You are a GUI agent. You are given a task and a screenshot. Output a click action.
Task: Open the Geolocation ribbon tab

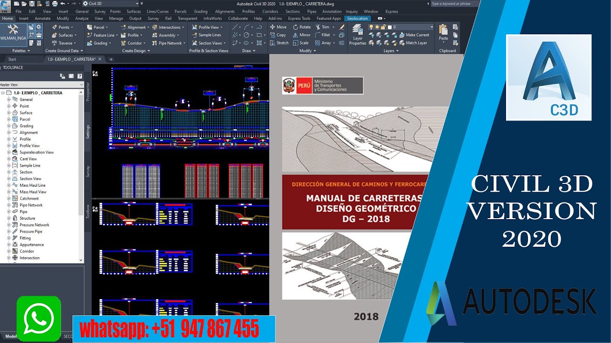(358, 19)
